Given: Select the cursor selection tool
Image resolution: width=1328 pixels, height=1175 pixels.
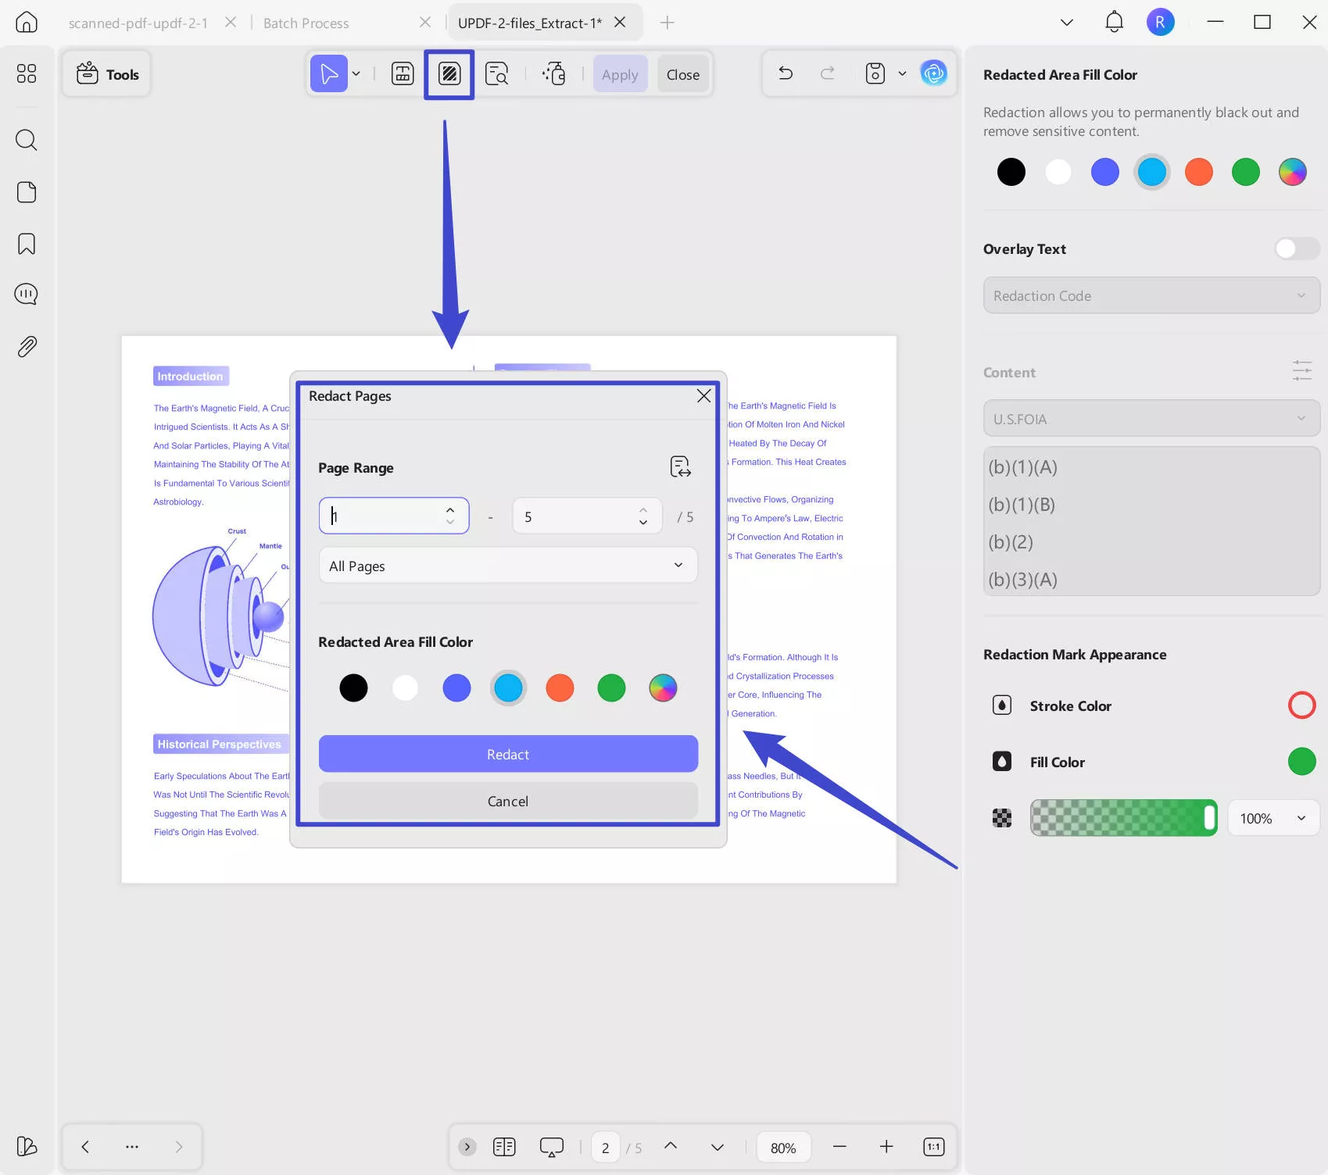Looking at the screenshot, I should point(329,74).
